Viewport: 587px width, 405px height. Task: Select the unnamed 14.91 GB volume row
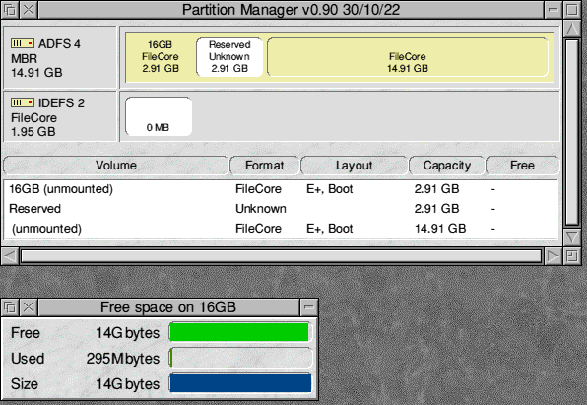(x=281, y=229)
